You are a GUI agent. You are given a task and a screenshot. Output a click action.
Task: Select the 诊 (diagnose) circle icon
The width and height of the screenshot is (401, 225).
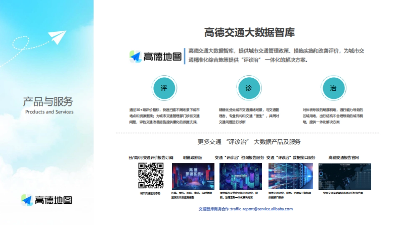point(249,88)
